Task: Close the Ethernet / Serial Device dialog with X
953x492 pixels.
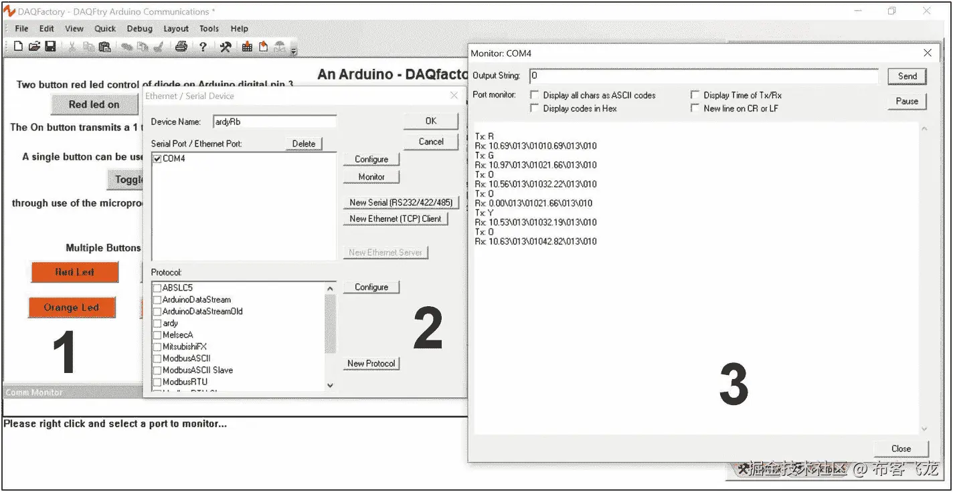Action: click(454, 96)
